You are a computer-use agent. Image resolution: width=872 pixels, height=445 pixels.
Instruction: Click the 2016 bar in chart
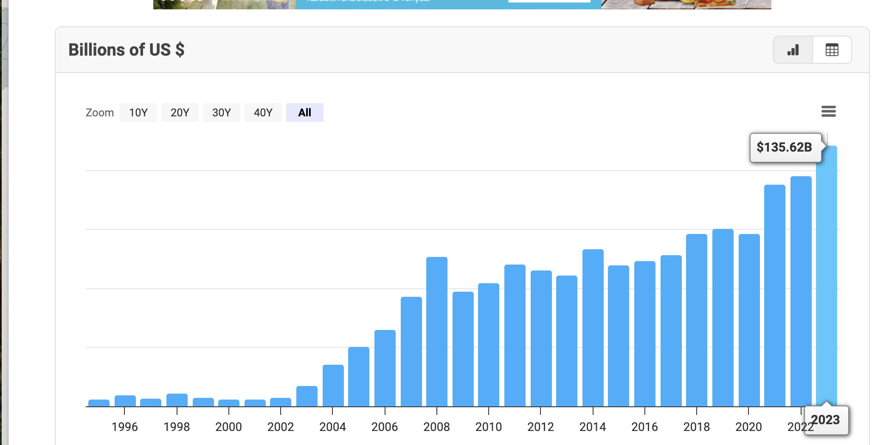pos(645,334)
